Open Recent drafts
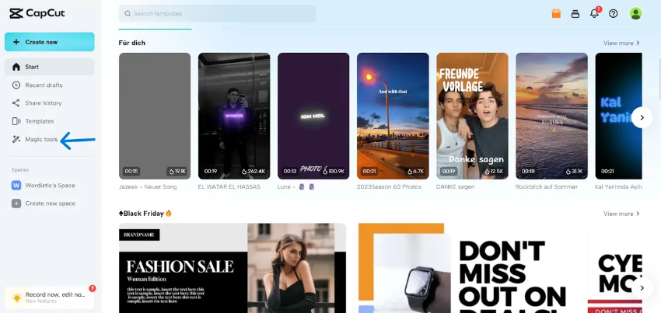This screenshot has height=313, width=661. tap(49, 85)
